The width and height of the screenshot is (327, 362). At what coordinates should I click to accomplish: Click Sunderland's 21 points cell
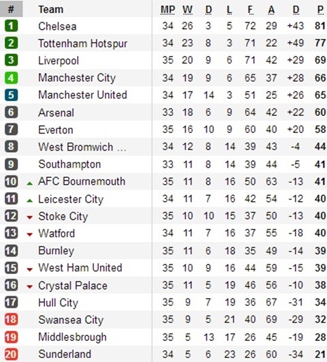(x=320, y=354)
